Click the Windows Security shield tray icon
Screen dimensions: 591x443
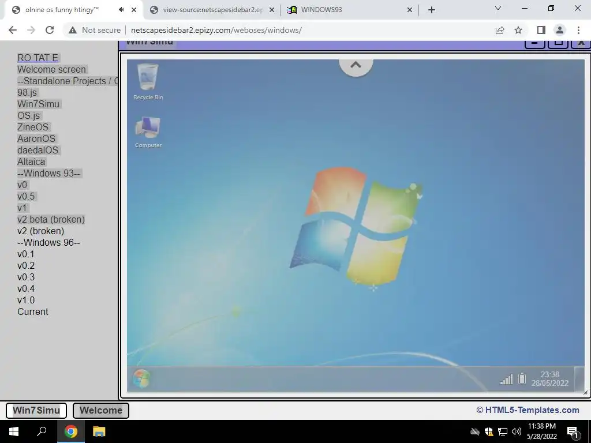(488, 431)
